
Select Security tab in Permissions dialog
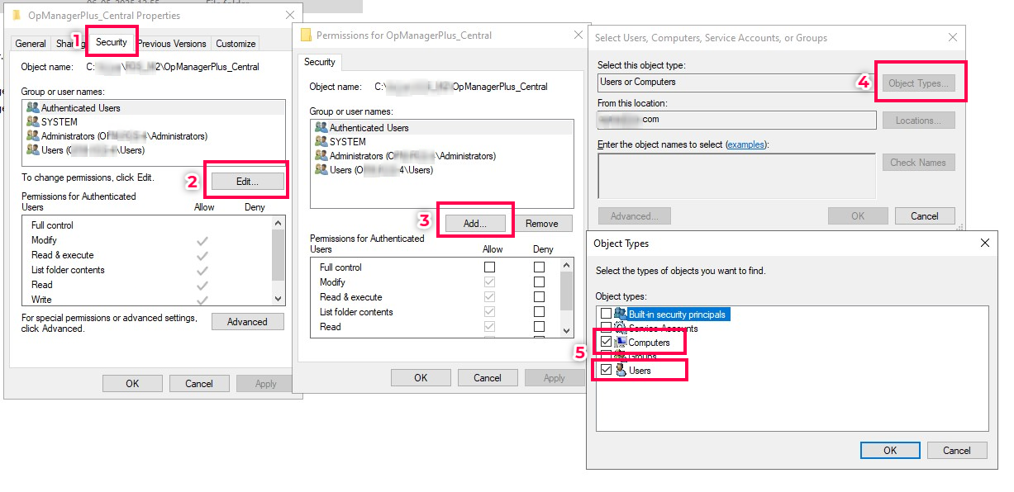(320, 62)
